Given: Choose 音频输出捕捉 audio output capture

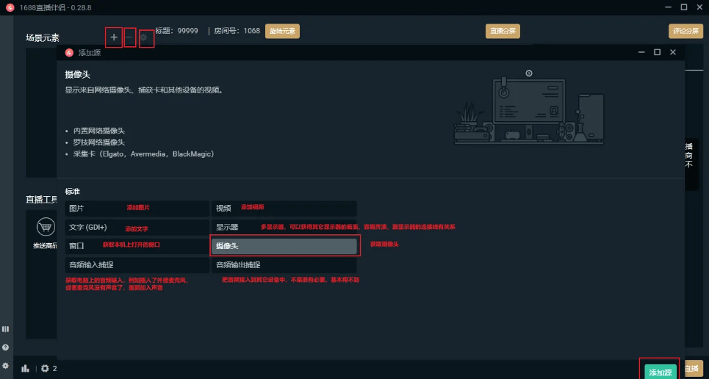Looking at the screenshot, I should tap(284, 264).
